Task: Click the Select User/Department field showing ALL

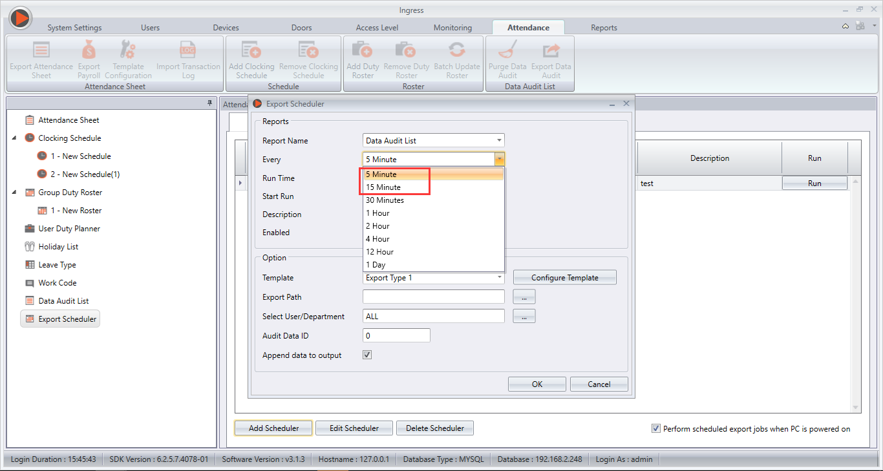Action: pos(434,316)
